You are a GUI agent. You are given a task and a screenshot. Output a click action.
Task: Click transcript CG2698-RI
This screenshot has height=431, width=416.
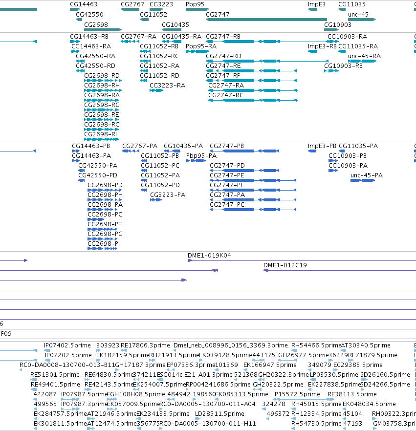point(100,134)
